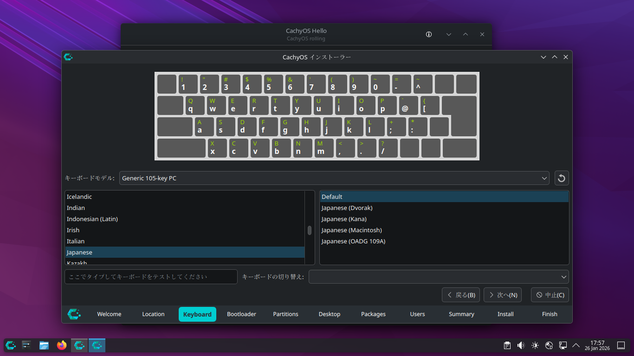634x356 pixels.
Task: Click the Partitions step
Action: (x=285, y=314)
